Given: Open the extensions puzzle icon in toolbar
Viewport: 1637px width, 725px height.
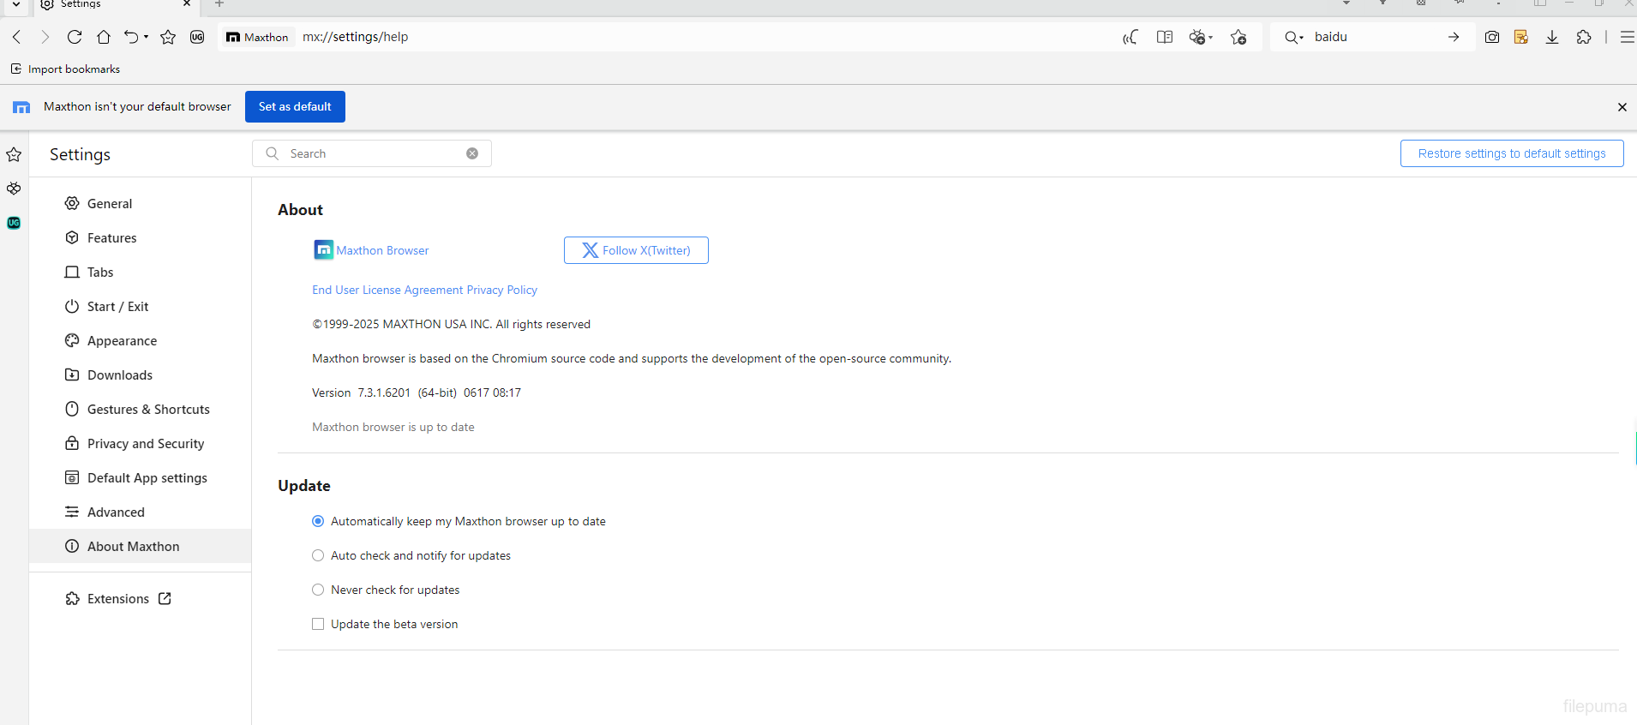Looking at the screenshot, I should click(1584, 37).
